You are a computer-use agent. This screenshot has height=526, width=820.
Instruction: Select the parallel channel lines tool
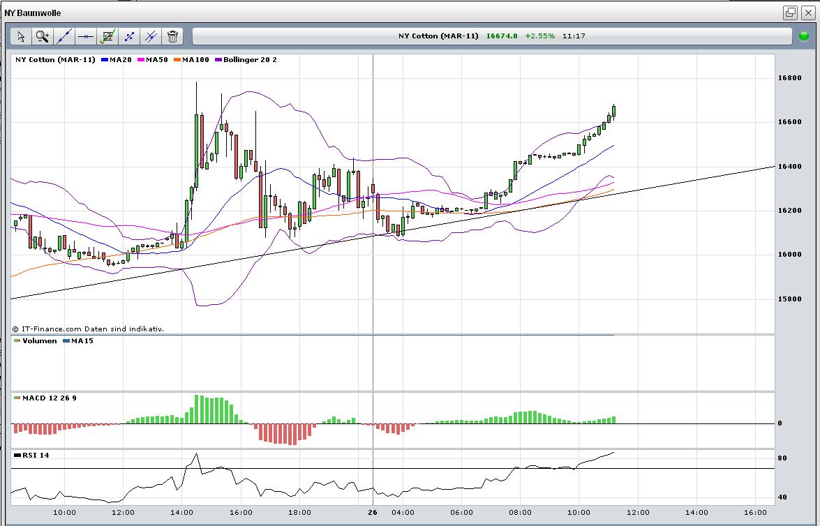(x=151, y=36)
